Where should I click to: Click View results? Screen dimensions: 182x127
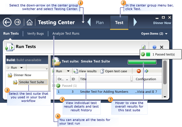[x=85, y=71]
